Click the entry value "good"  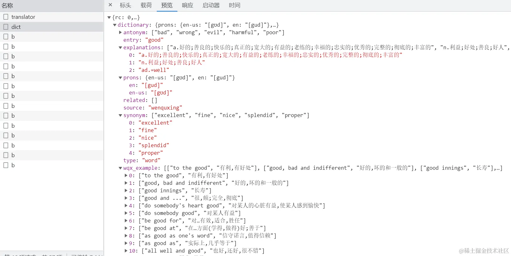[x=154, y=40]
